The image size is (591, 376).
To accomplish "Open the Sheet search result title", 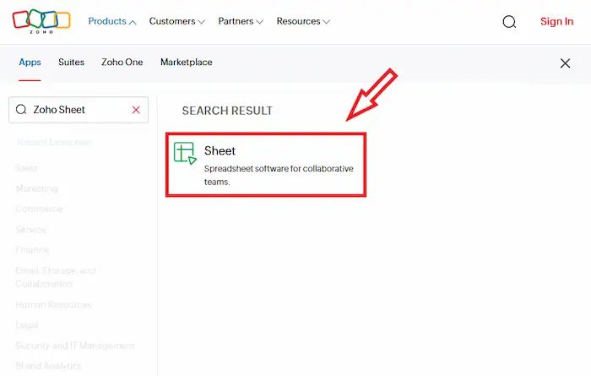I will click(220, 151).
